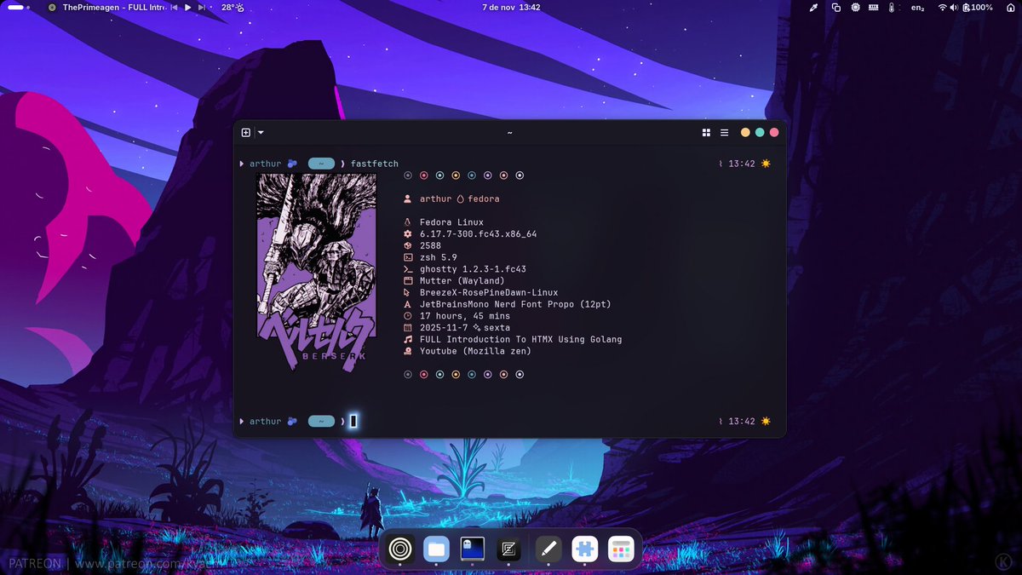The height and width of the screenshot is (575, 1022).
Task: Open the Ghostty terminal from dock
Action: (473, 549)
